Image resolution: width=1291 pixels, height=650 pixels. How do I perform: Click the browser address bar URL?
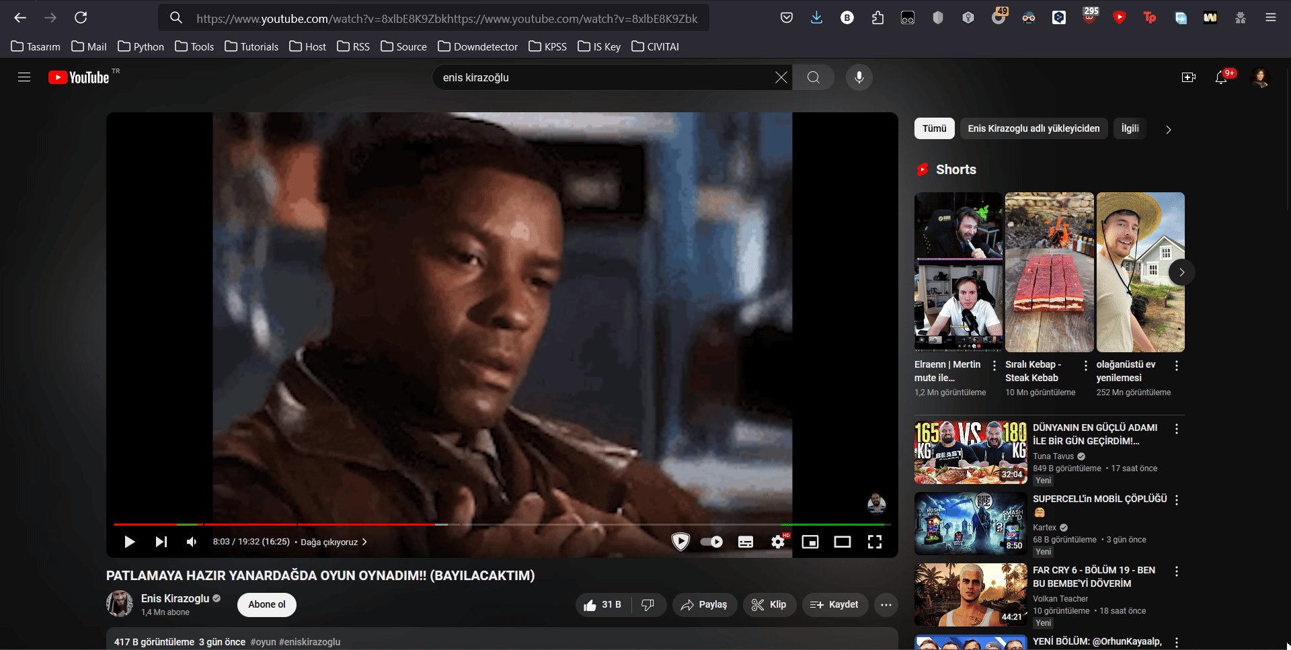click(x=447, y=19)
